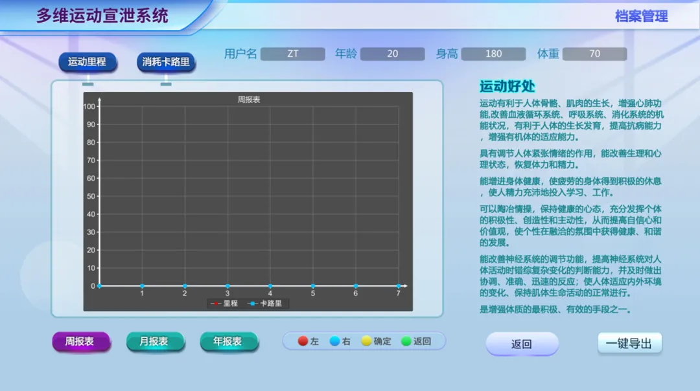This screenshot has height=391, width=700.
Task: Click the paragraph ending 是增强体质的最积极、有效的手段之一
Action: [x=555, y=309]
